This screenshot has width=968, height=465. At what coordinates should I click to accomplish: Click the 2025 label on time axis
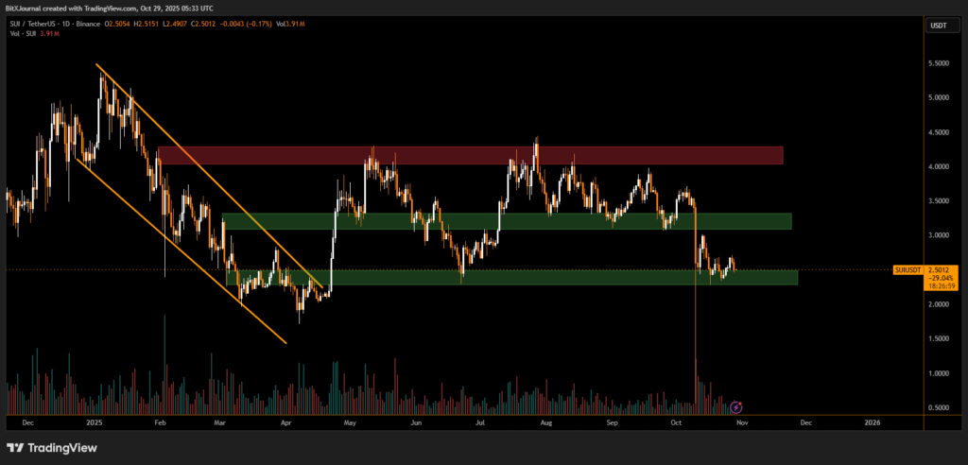coord(93,425)
